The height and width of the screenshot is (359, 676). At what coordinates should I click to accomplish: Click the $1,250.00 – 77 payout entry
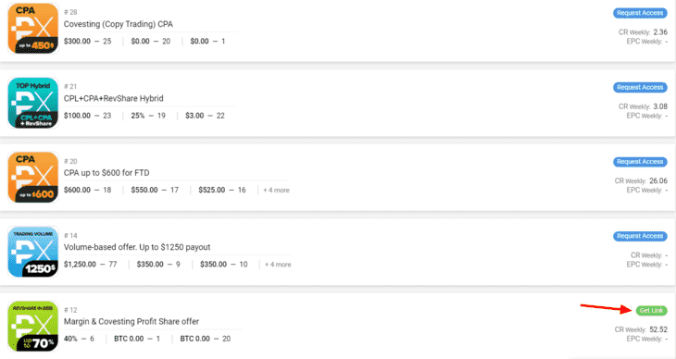90,265
